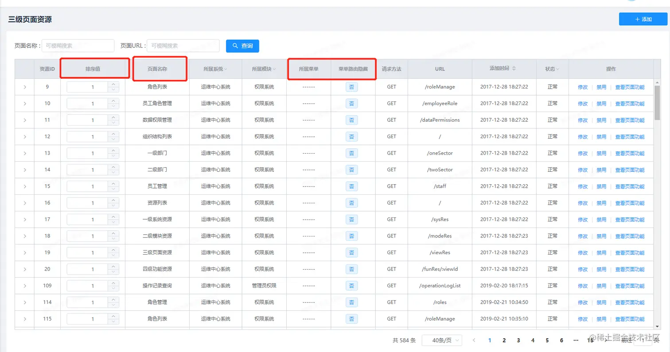Increase sort value for 一级部门 row
The width and height of the screenshot is (670, 352).
114,151
